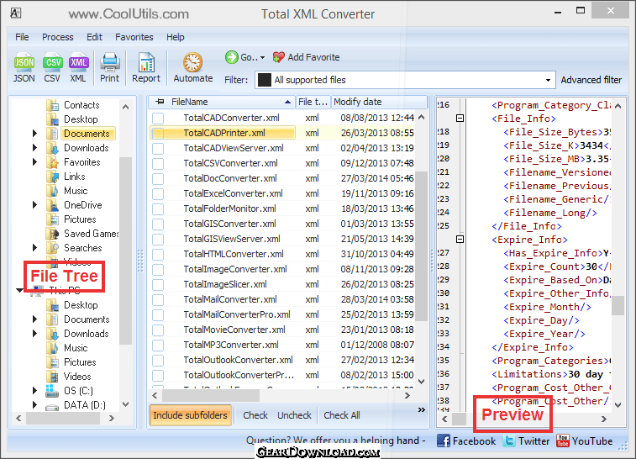Sort by the FileName column header
636x459 pixels.
(222, 102)
